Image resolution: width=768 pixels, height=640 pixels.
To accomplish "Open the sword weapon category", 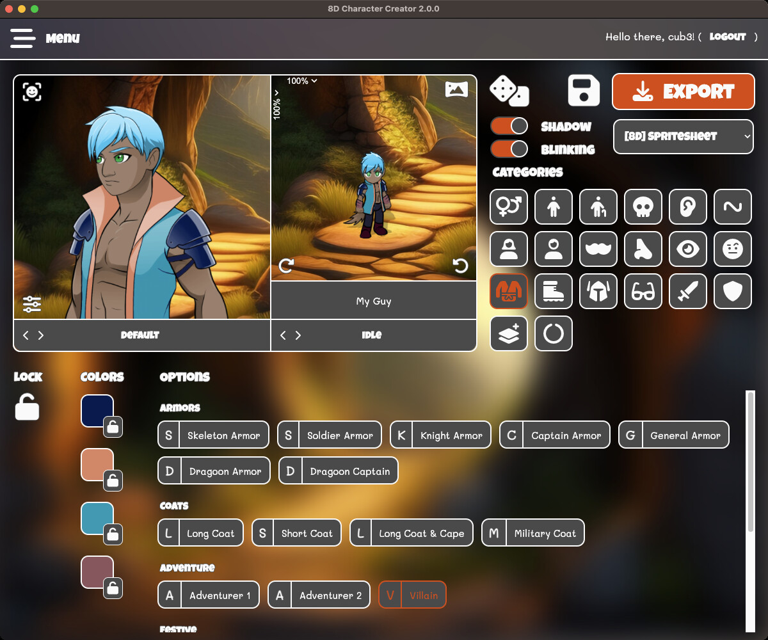I will [687, 291].
